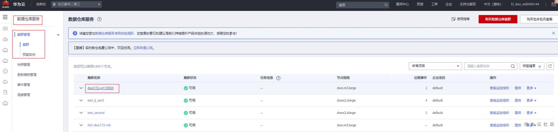Expand row for NO-dws172-mk cluster
This screenshot has width=558, height=132.
(x=81, y=125)
